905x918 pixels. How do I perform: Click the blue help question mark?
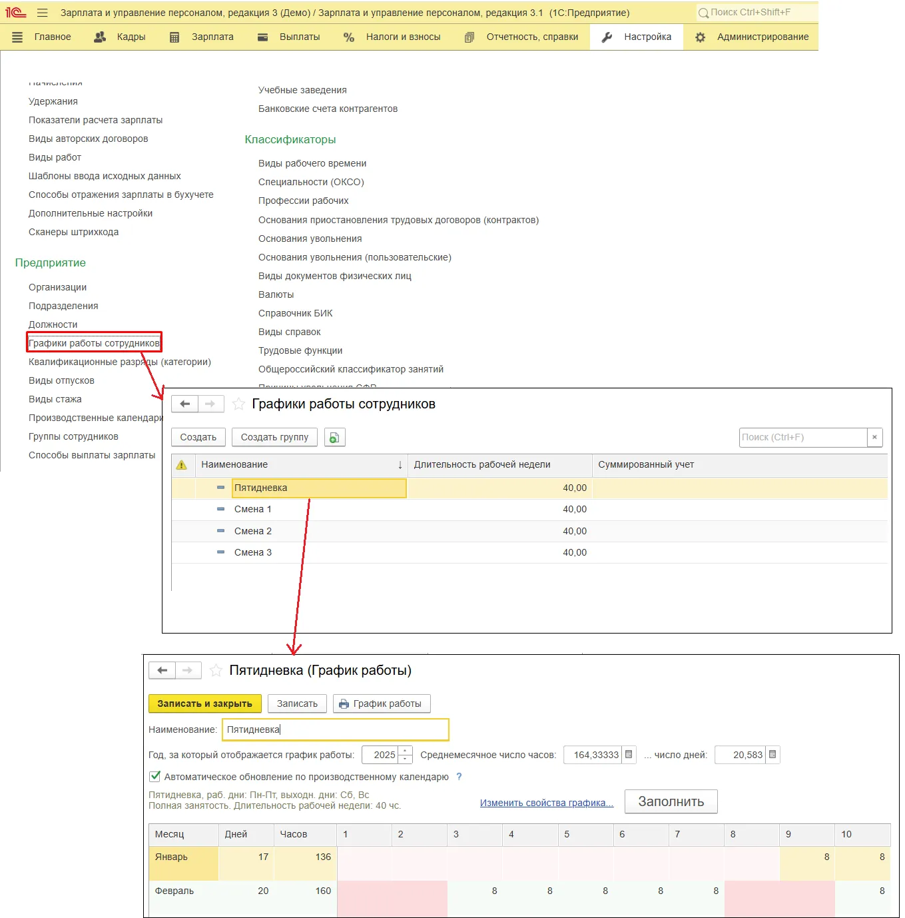pos(459,777)
